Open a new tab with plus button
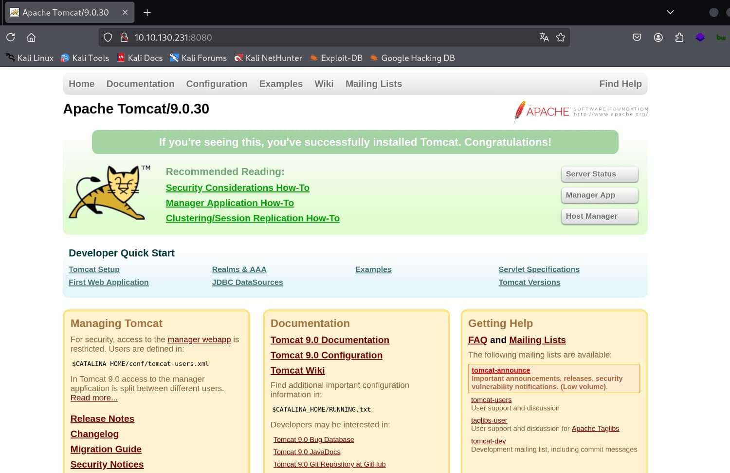 tap(147, 13)
